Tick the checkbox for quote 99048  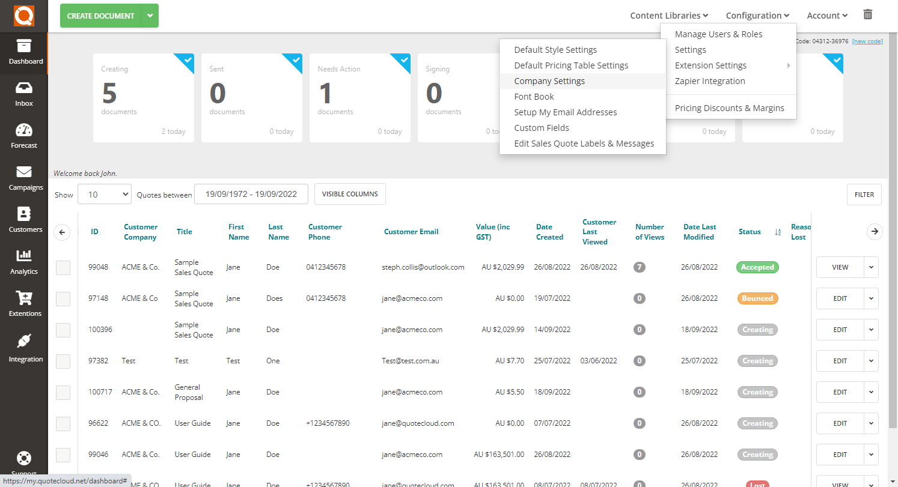tap(63, 267)
